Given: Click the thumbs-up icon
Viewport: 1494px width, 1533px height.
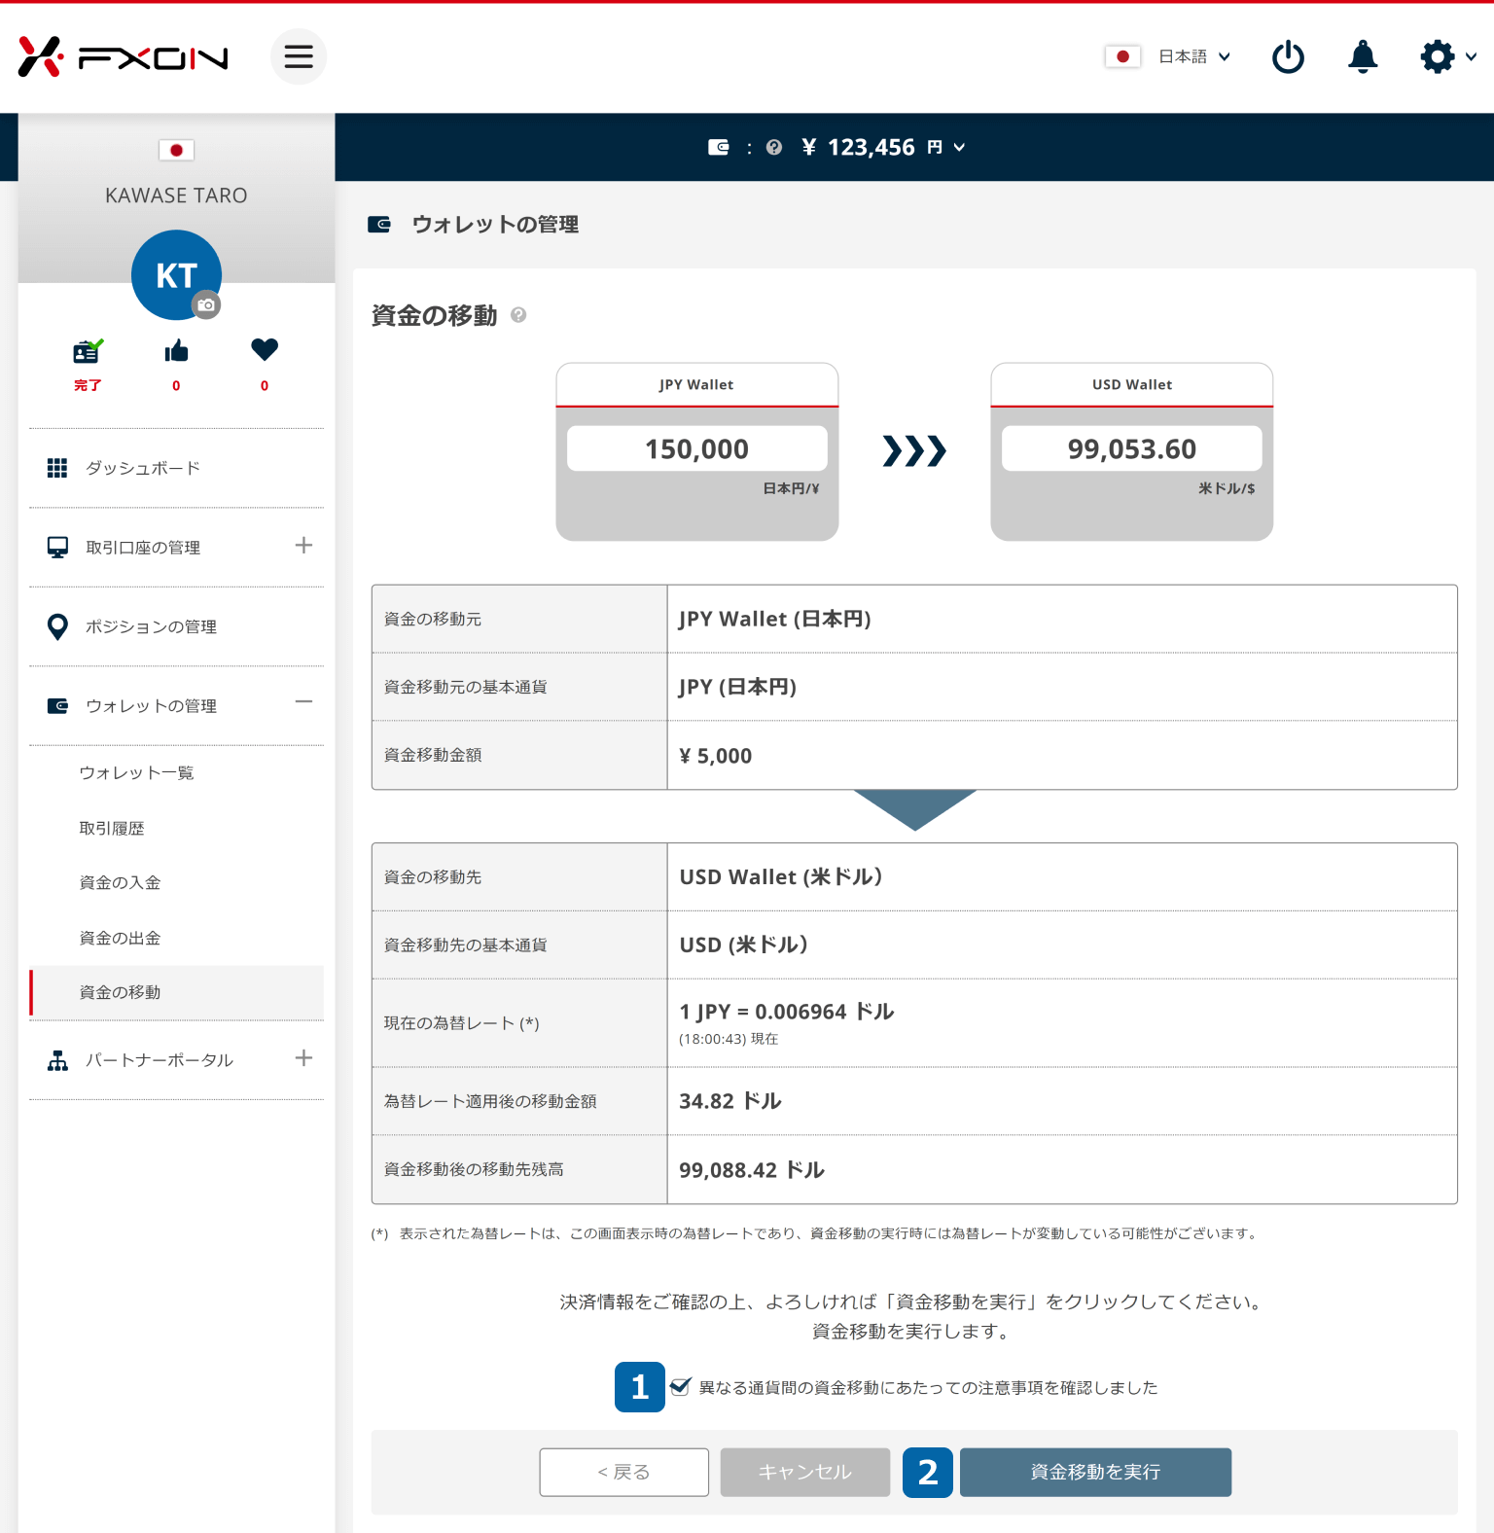Looking at the screenshot, I should [176, 351].
